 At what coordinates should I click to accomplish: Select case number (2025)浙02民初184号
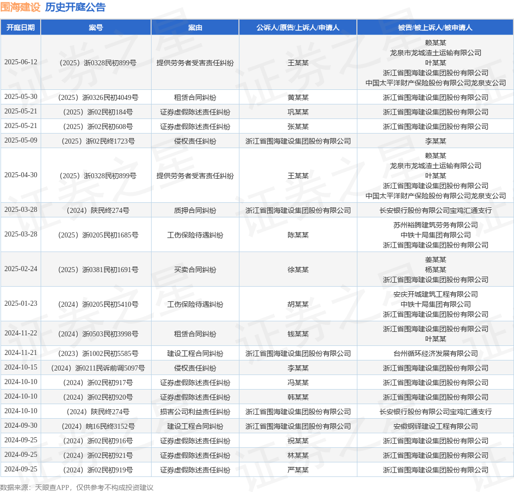(x=98, y=112)
